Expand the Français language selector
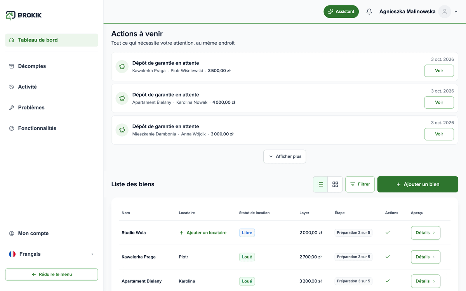The height and width of the screenshot is (291, 466). point(52,254)
